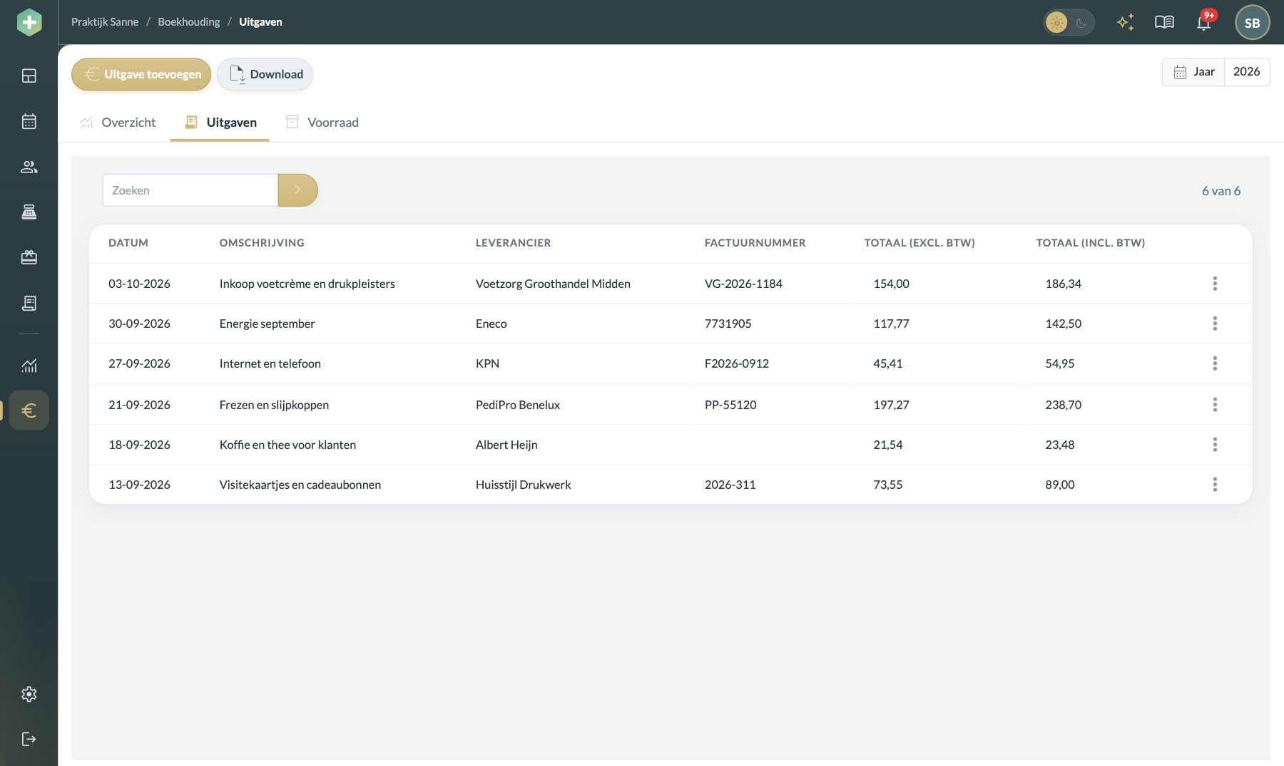
Task: Go to Boekhouding breadcrumb
Action: [189, 22]
